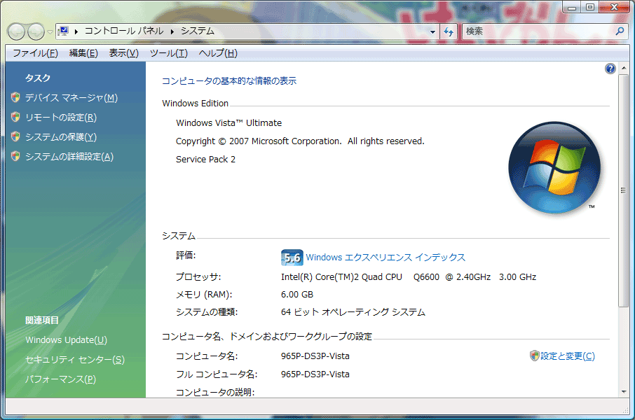Click the processor Intel Core2 Quad value
Screen dimensions: 635x420
click(409, 277)
